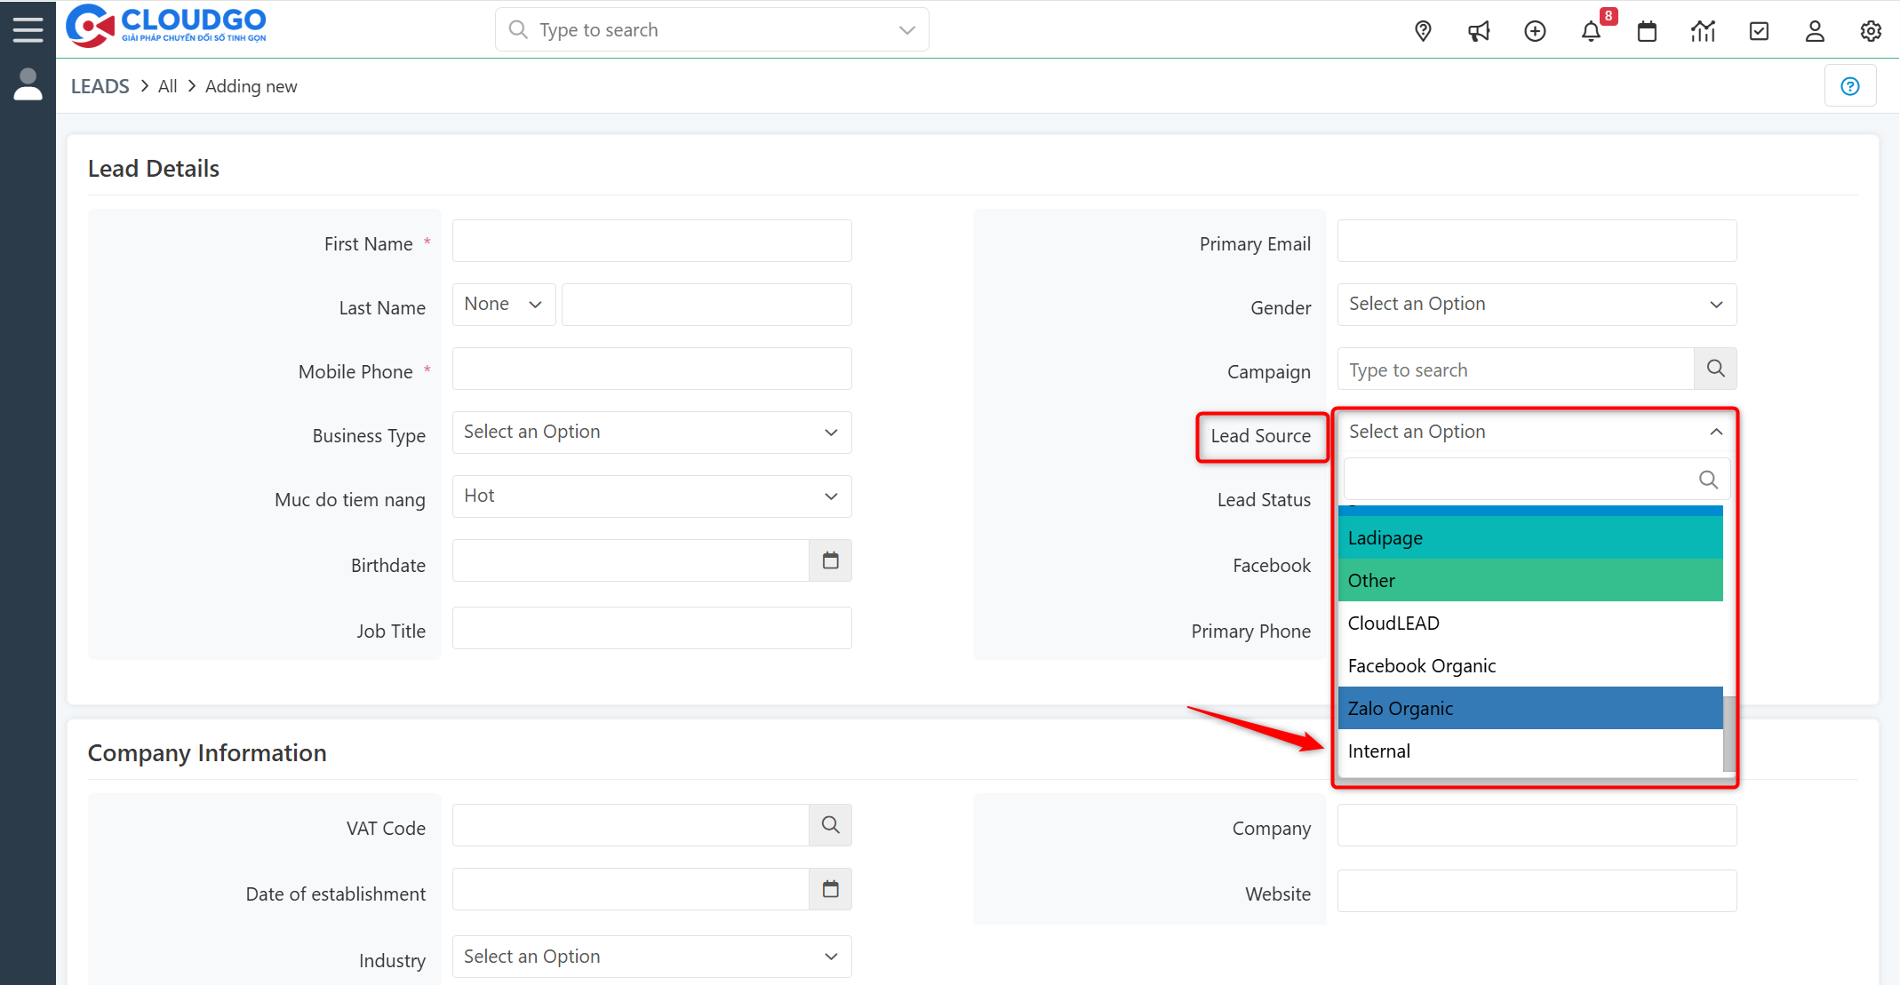
Task: Click the quick create plus icon
Action: tap(1535, 31)
